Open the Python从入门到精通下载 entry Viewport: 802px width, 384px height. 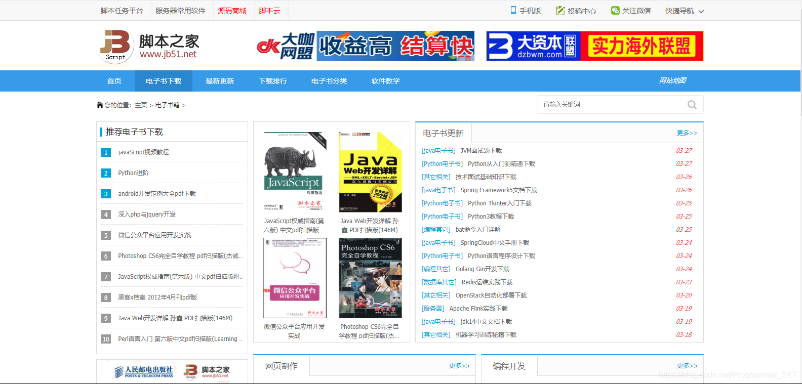501,164
